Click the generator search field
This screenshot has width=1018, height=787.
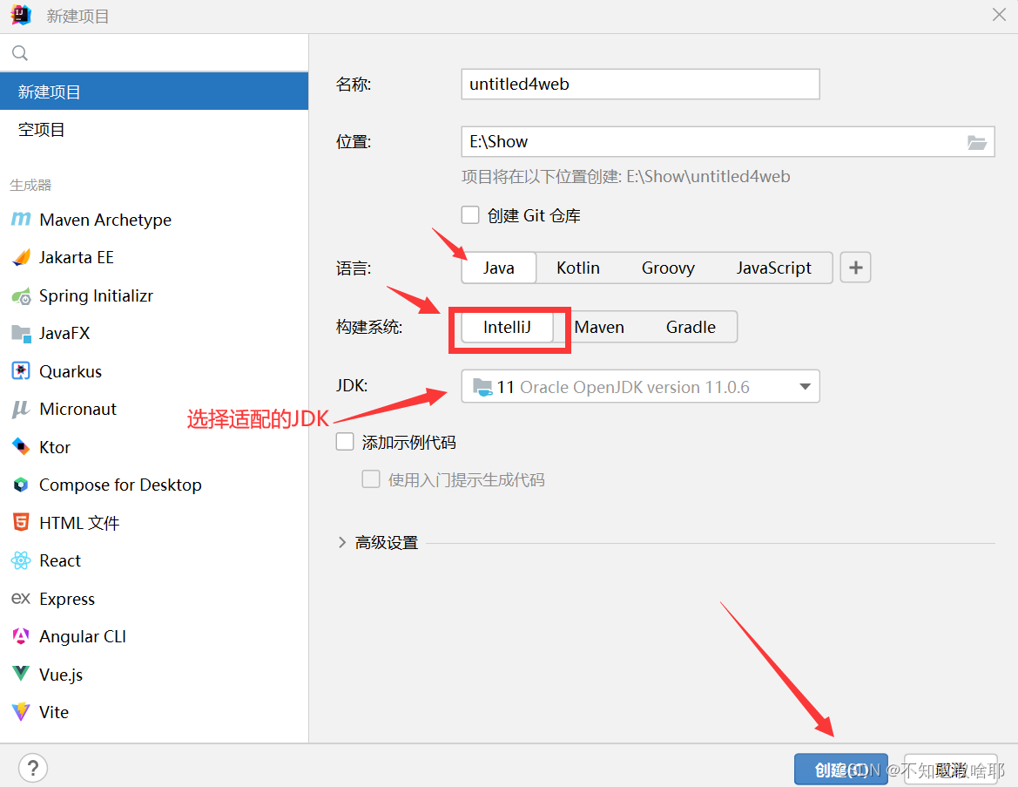[154, 52]
